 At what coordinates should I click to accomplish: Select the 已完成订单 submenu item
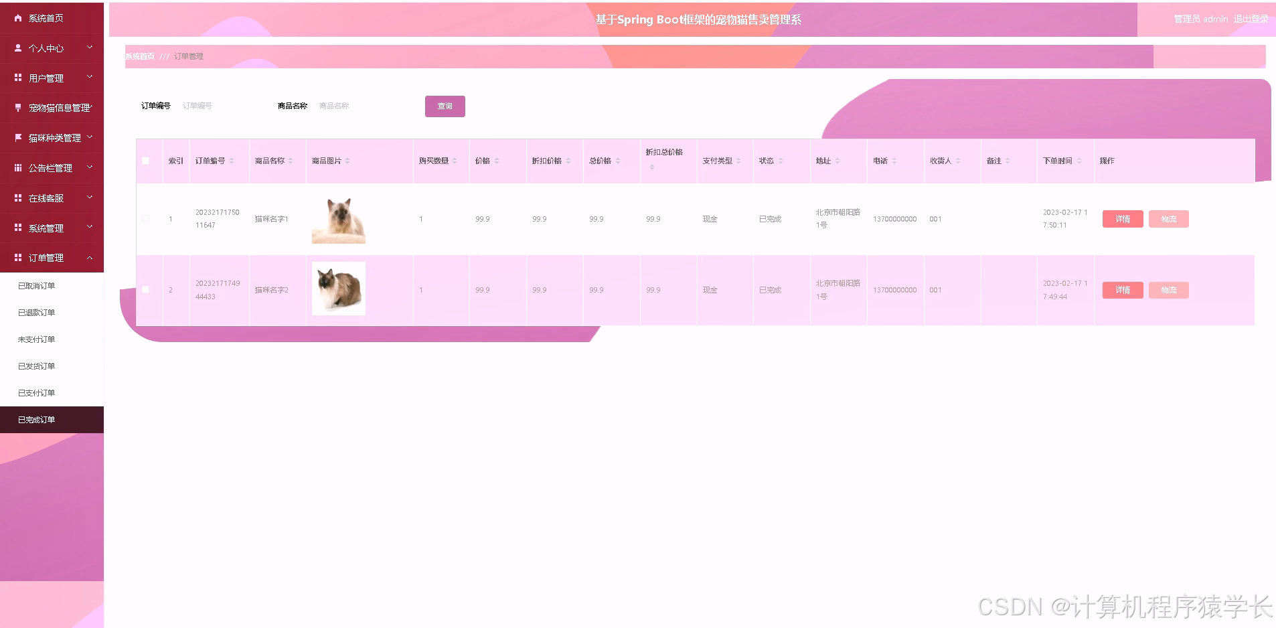coord(52,420)
